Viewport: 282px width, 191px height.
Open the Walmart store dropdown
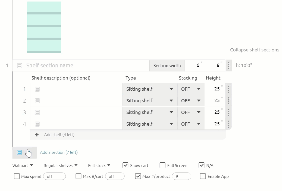[23, 165]
